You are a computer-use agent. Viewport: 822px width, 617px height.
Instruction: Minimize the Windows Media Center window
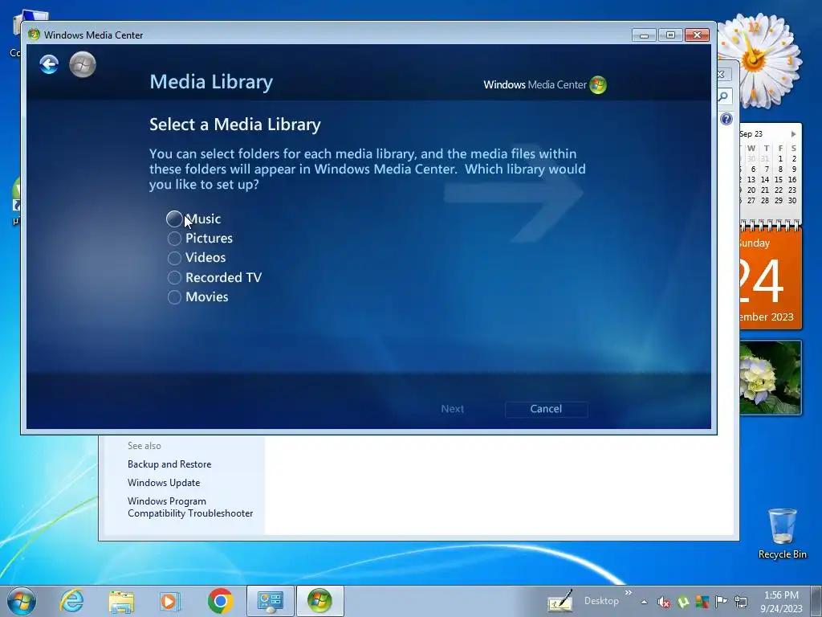[645, 35]
